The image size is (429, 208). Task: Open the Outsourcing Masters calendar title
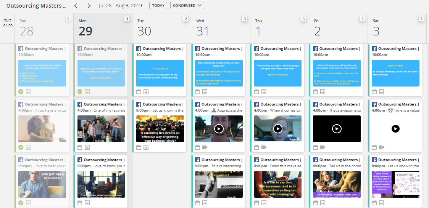tap(36, 5)
